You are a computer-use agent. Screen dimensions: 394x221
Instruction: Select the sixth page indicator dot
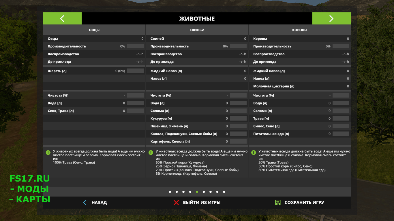click(204, 192)
